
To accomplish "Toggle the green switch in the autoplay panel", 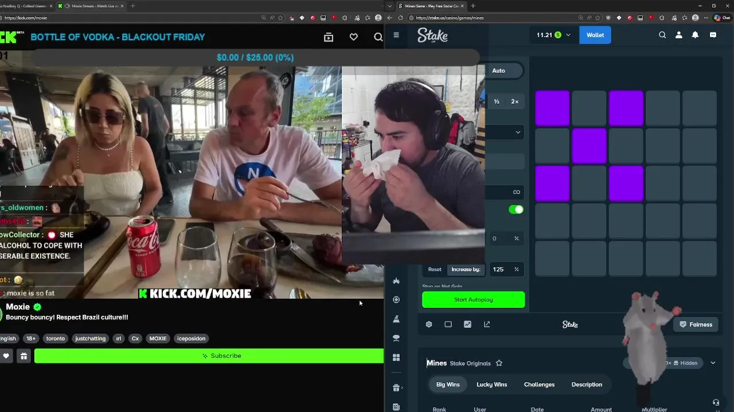I will click(516, 209).
